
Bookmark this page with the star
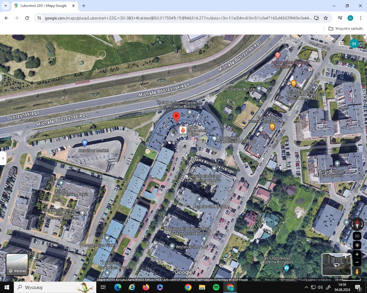tap(326, 18)
